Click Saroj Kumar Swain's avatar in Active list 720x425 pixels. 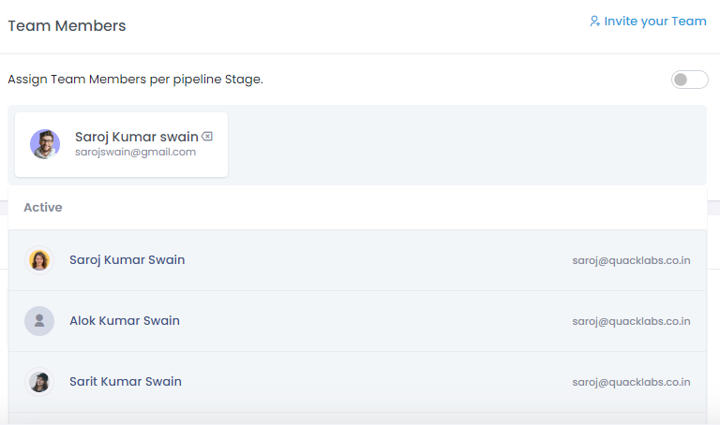click(x=39, y=260)
